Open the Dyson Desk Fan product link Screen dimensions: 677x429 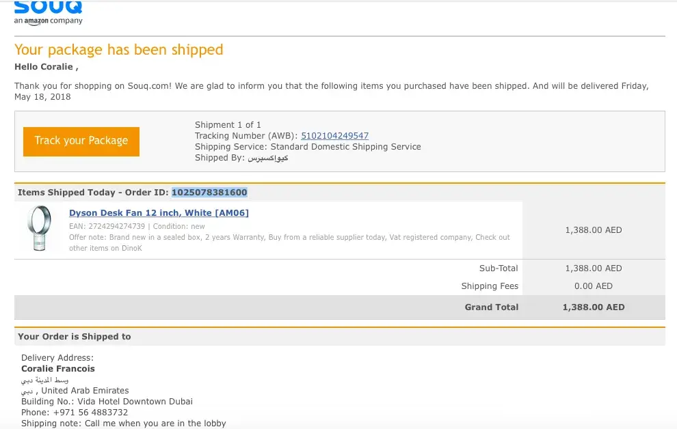159,213
